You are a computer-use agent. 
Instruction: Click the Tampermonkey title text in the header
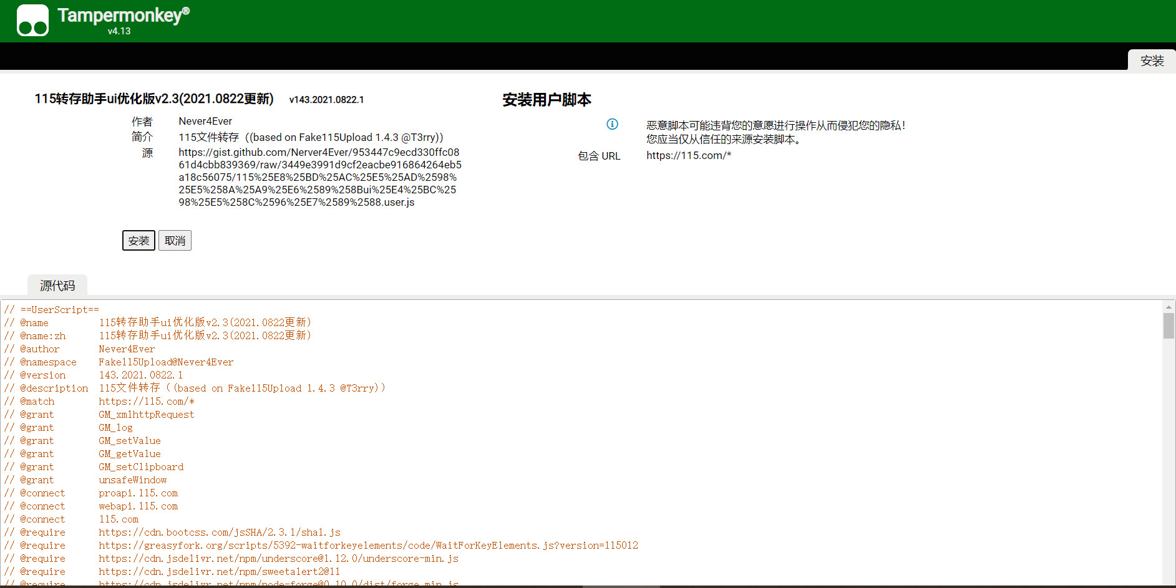124,15
